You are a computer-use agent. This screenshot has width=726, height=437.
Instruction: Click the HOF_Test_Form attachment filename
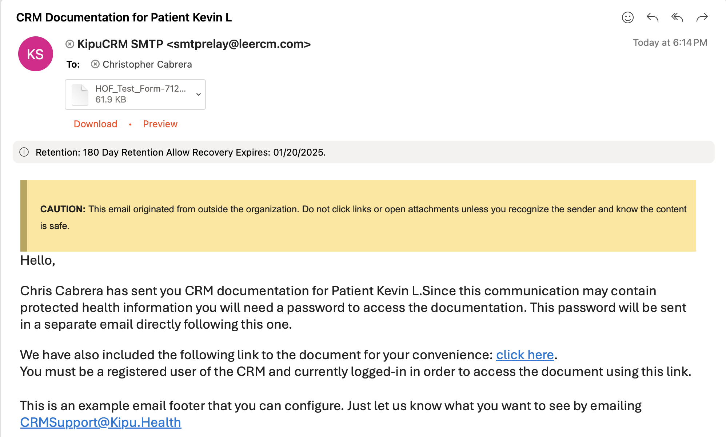(140, 89)
